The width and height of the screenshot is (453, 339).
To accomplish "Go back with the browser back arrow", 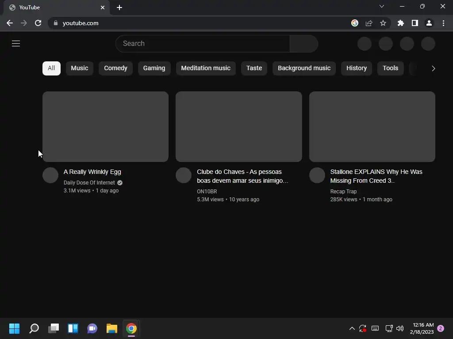I will [10, 23].
